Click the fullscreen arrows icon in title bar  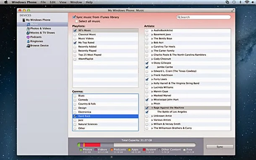(232, 10)
